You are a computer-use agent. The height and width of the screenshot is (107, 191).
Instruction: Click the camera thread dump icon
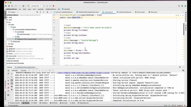[x=8, y=95]
